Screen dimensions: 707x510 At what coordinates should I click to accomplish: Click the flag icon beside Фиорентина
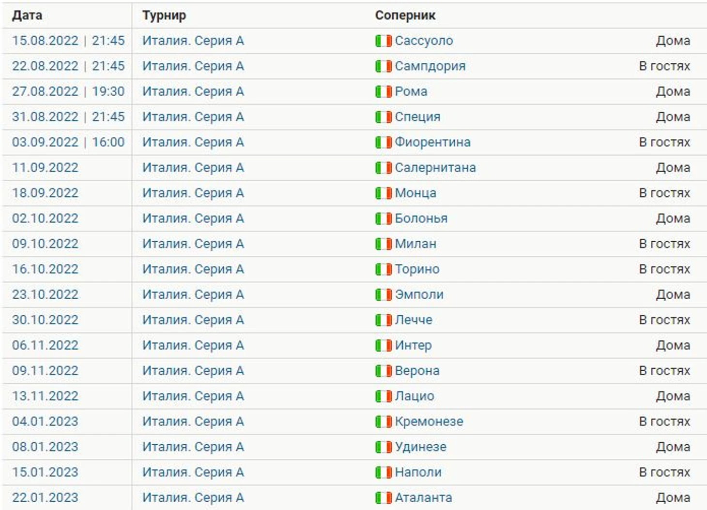tap(384, 142)
